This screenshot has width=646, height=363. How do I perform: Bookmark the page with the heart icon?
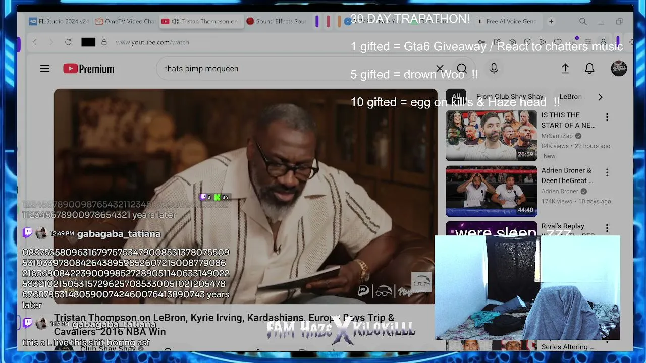558,42
